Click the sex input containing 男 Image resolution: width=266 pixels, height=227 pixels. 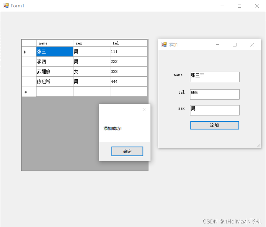[215, 110]
